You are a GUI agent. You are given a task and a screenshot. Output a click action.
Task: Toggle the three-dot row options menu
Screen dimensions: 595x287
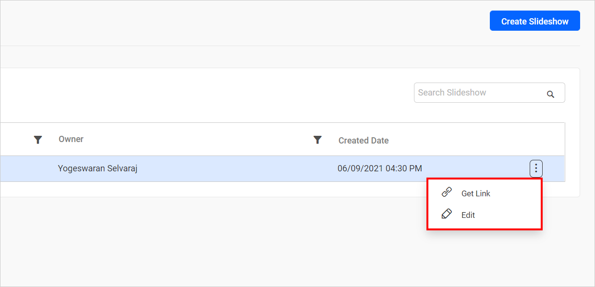click(x=536, y=168)
